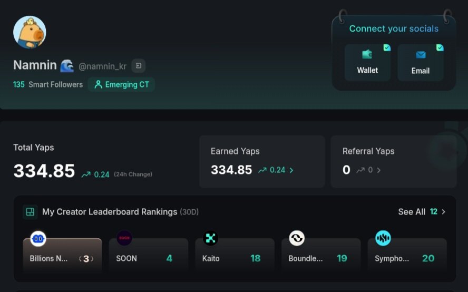Click the Kaito rank number 18

(x=256, y=258)
